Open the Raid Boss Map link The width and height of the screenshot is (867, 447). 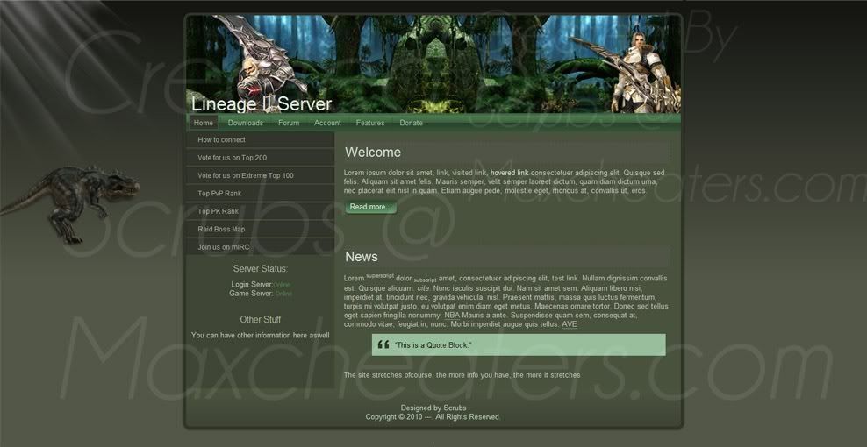221,229
